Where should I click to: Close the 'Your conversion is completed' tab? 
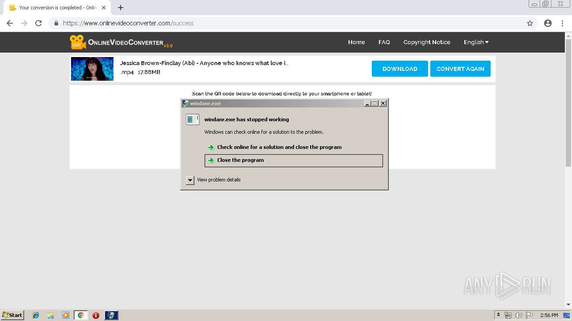[104, 8]
